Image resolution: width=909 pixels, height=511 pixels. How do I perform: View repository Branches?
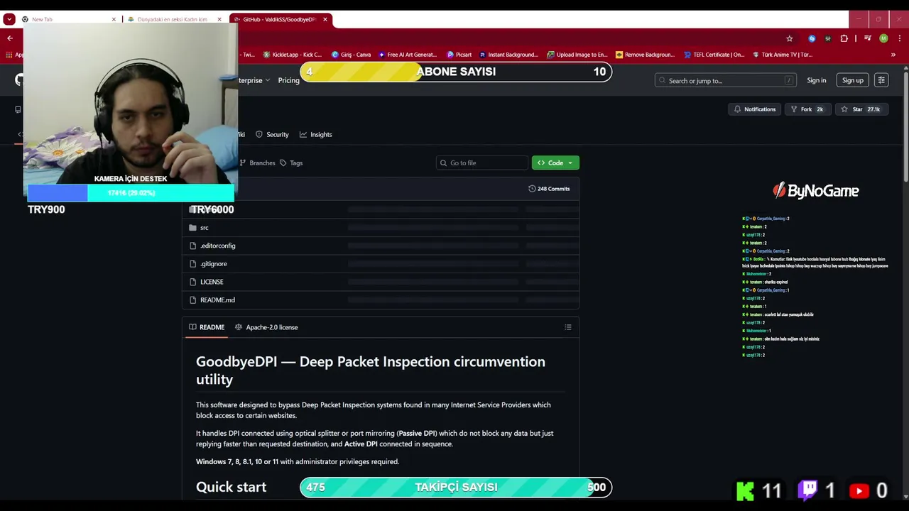(x=257, y=163)
